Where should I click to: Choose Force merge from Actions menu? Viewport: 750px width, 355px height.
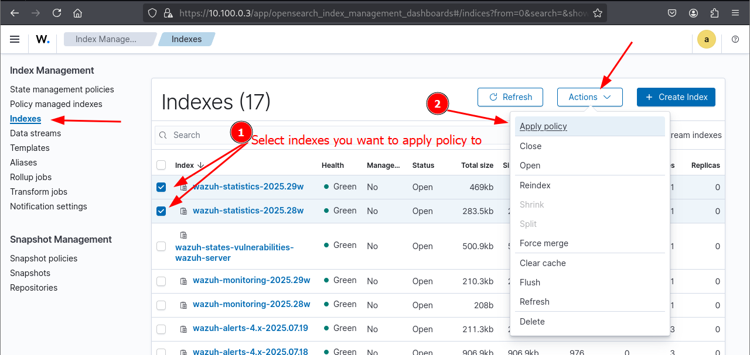pyautogui.click(x=590, y=243)
